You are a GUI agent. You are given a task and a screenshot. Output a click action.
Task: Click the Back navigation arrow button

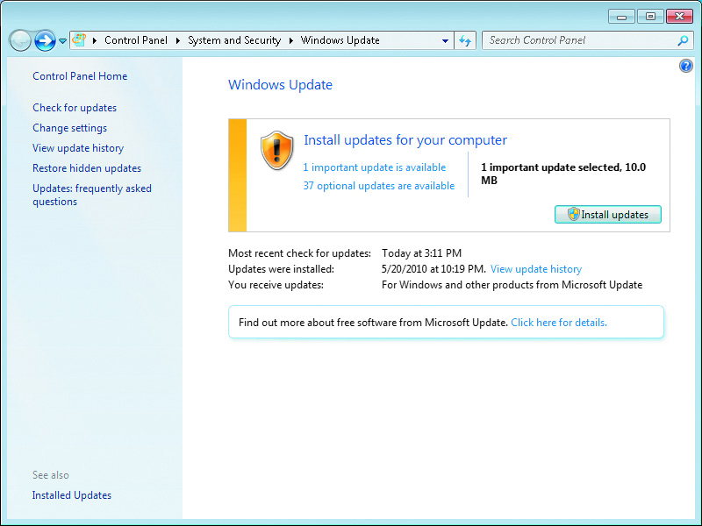click(20, 40)
